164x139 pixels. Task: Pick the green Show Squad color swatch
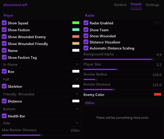pyautogui.click(x=76, y=23)
